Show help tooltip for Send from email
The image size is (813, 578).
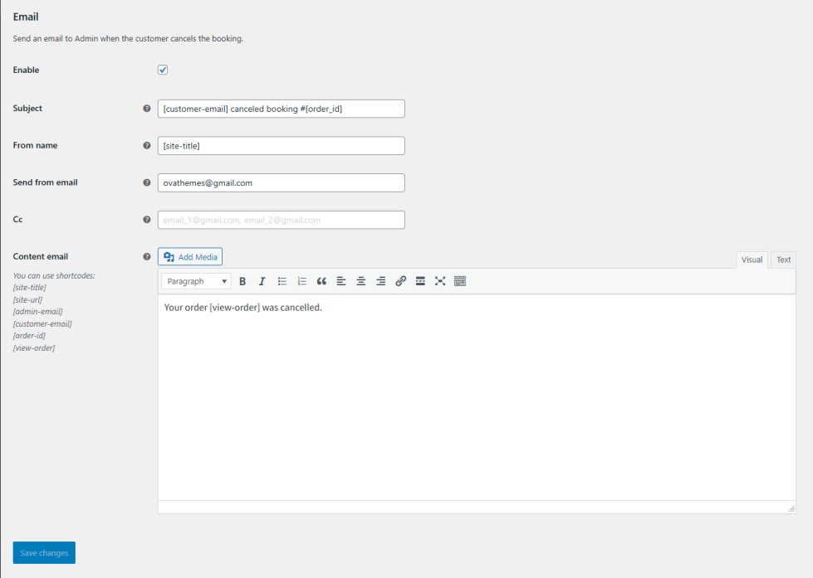pyautogui.click(x=147, y=182)
